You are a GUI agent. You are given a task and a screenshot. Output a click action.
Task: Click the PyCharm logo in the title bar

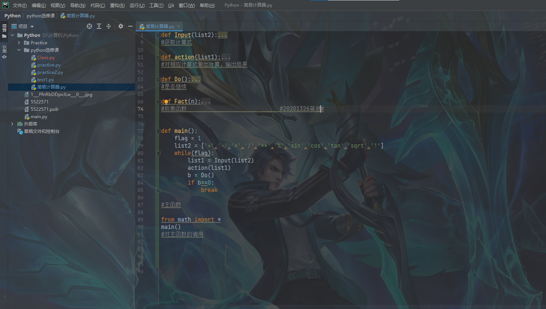[5, 5]
